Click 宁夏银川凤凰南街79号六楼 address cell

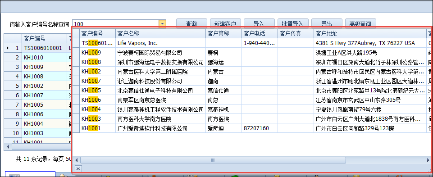(370, 109)
